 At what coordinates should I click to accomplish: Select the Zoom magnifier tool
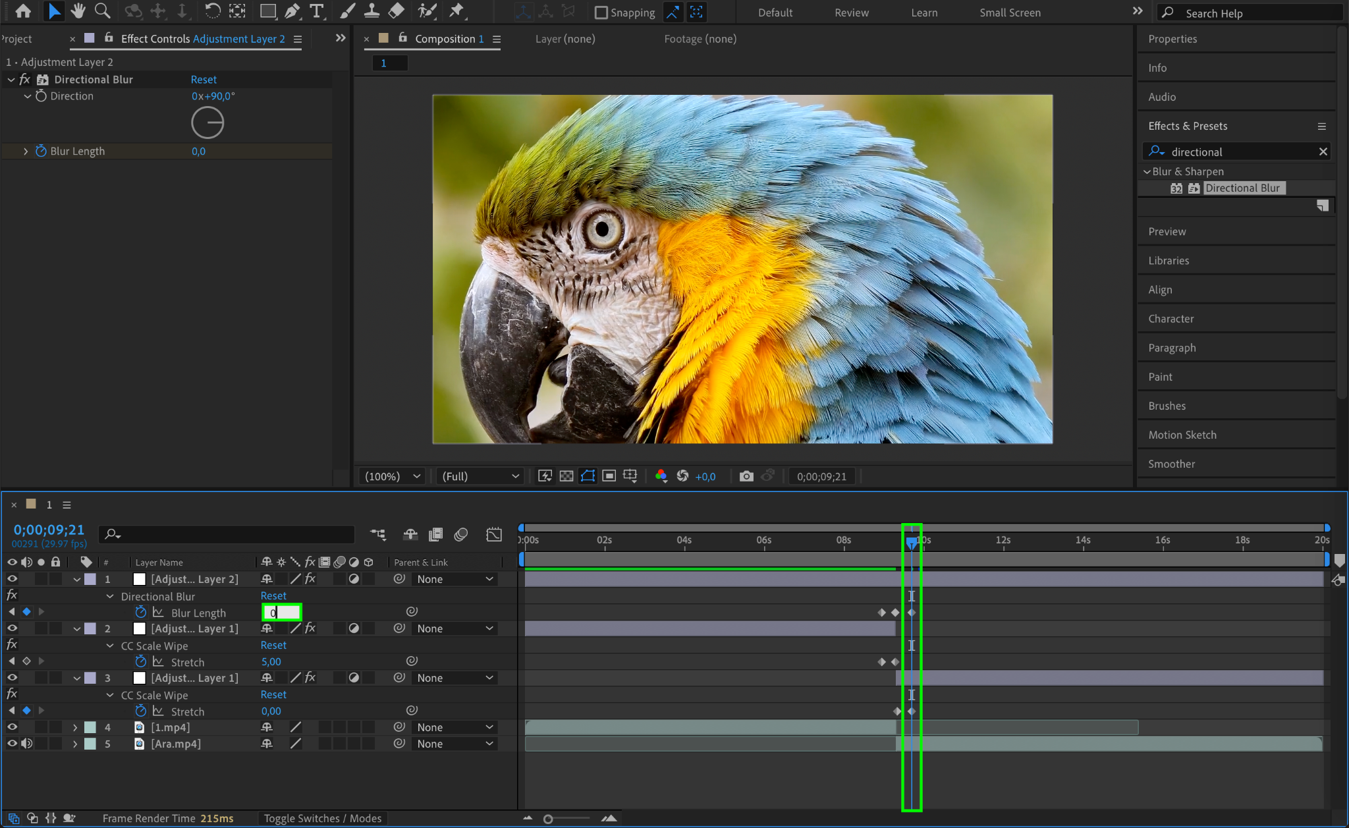pyautogui.click(x=102, y=11)
